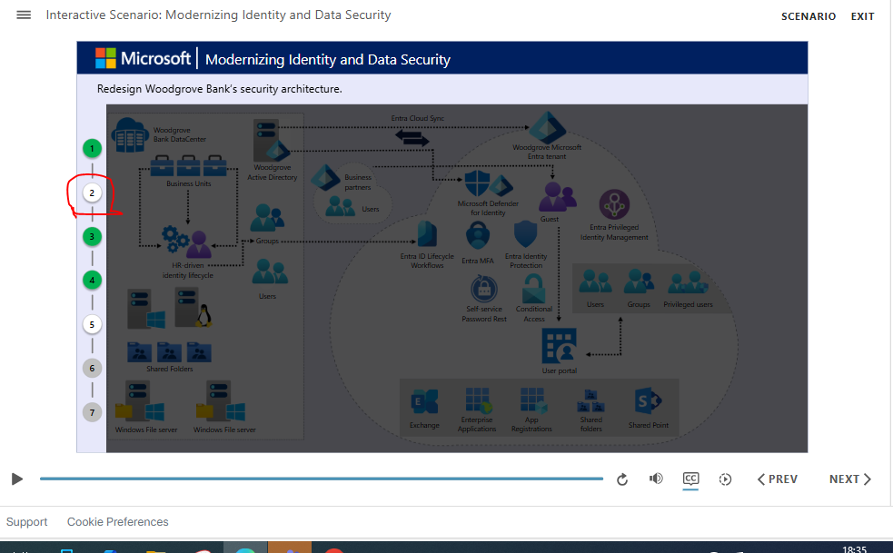Click the Self-service Password Reset icon
This screenshot has height=553, width=893.
click(484, 289)
